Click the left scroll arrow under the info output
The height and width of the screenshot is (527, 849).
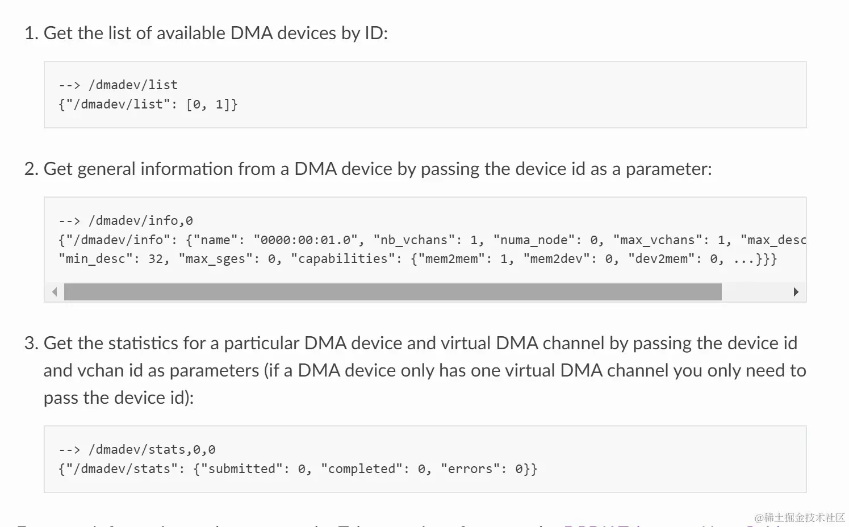(x=55, y=292)
